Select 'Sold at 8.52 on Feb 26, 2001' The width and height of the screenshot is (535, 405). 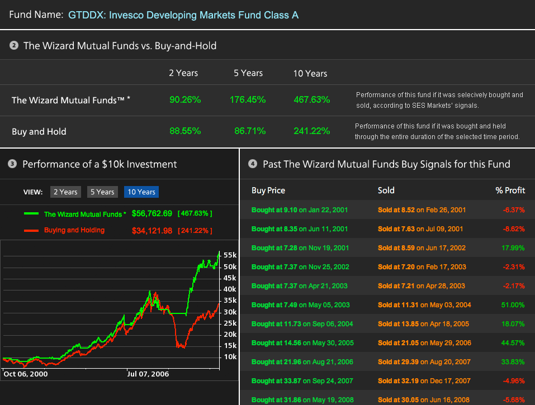(x=422, y=210)
